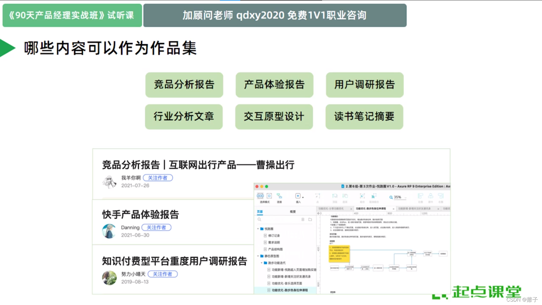Click the green play triangle beside the slide title
The width and height of the screenshot is (542, 305).
tap(7, 48)
